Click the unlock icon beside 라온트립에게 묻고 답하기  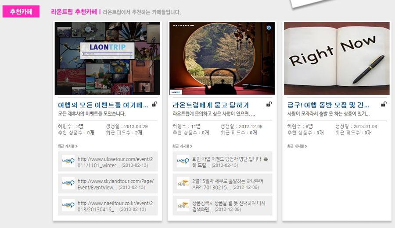269,104
